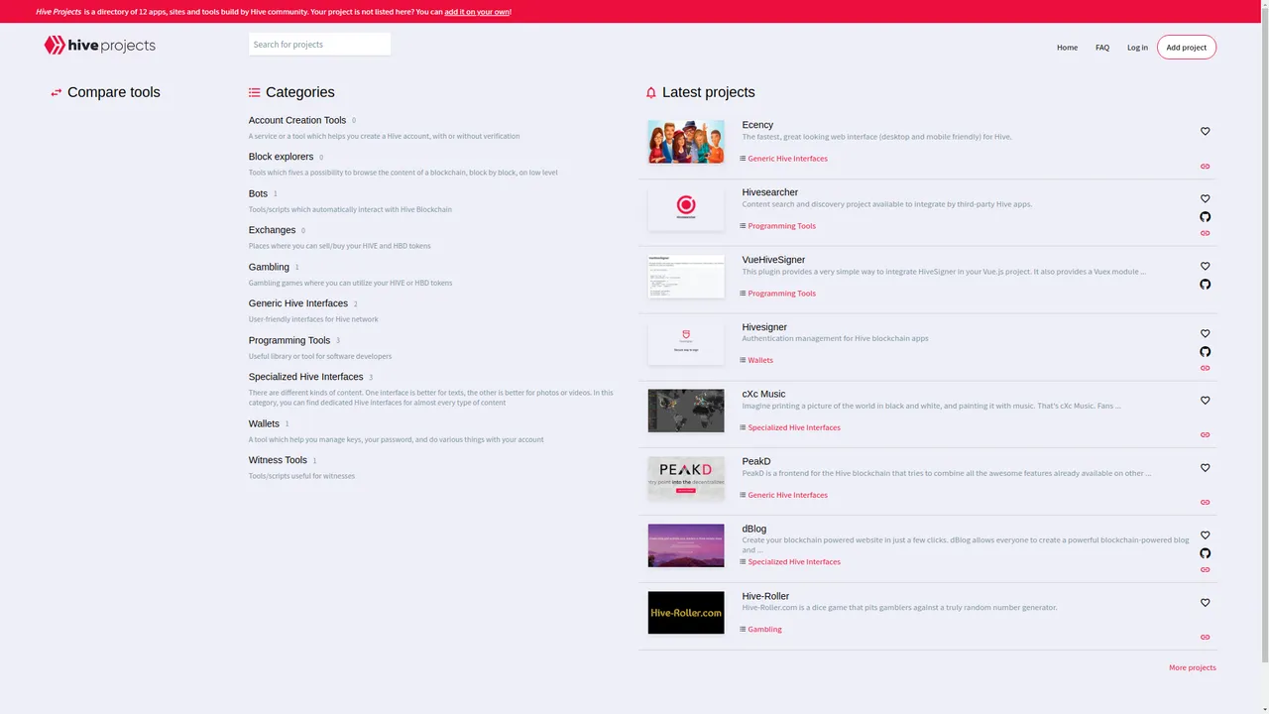Click Hivesigner's Wallets tag

[x=760, y=360]
